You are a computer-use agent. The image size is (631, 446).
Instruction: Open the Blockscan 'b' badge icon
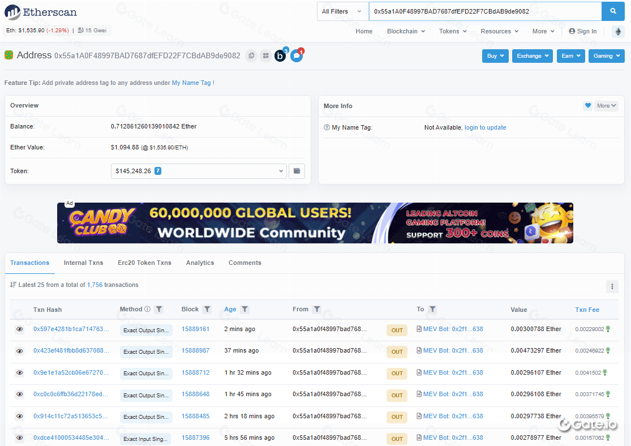(x=281, y=55)
